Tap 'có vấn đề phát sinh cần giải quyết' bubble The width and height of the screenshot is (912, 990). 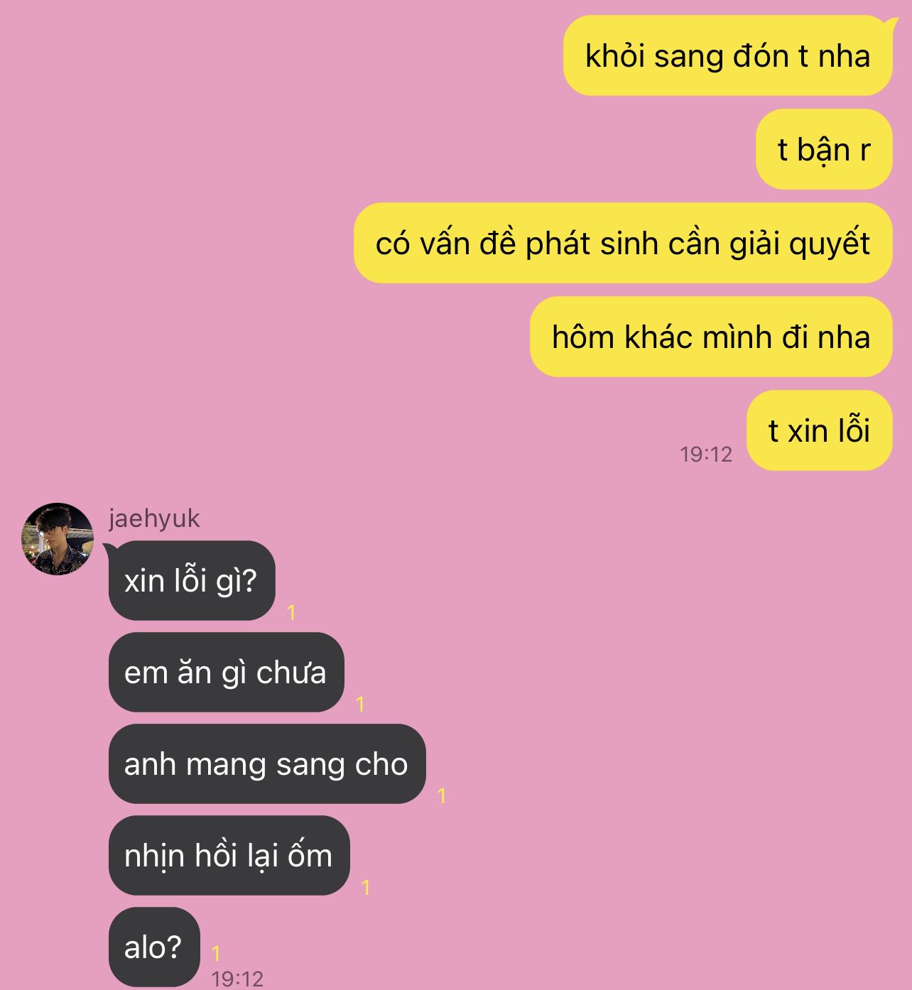pyautogui.click(x=623, y=243)
